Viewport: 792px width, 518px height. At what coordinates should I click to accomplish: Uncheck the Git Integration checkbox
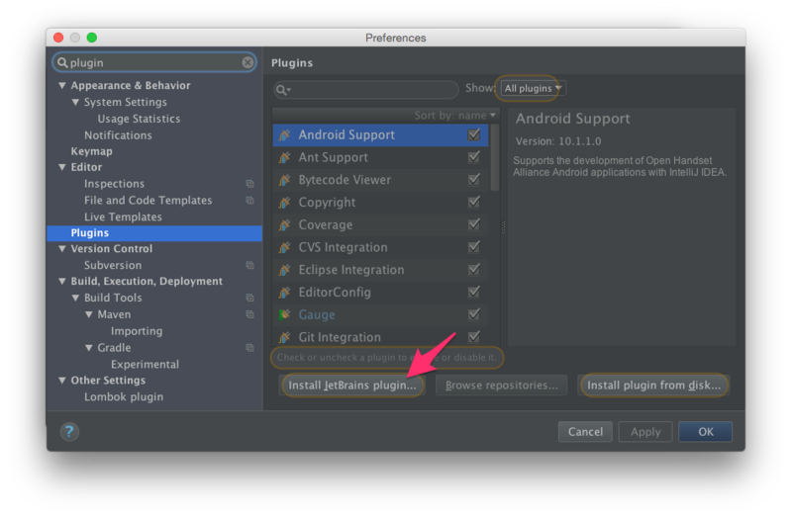point(474,336)
